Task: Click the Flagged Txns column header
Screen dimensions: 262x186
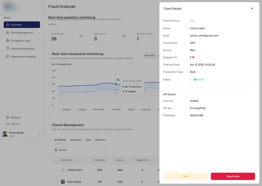Action: tap(142, 160)
